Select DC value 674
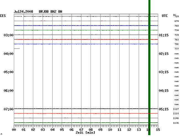The image size is (180, 137). 177,21
